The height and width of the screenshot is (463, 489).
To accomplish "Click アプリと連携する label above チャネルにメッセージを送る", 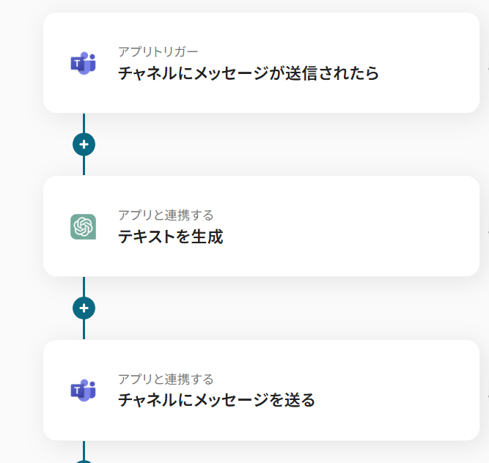I will coord(166,379).
